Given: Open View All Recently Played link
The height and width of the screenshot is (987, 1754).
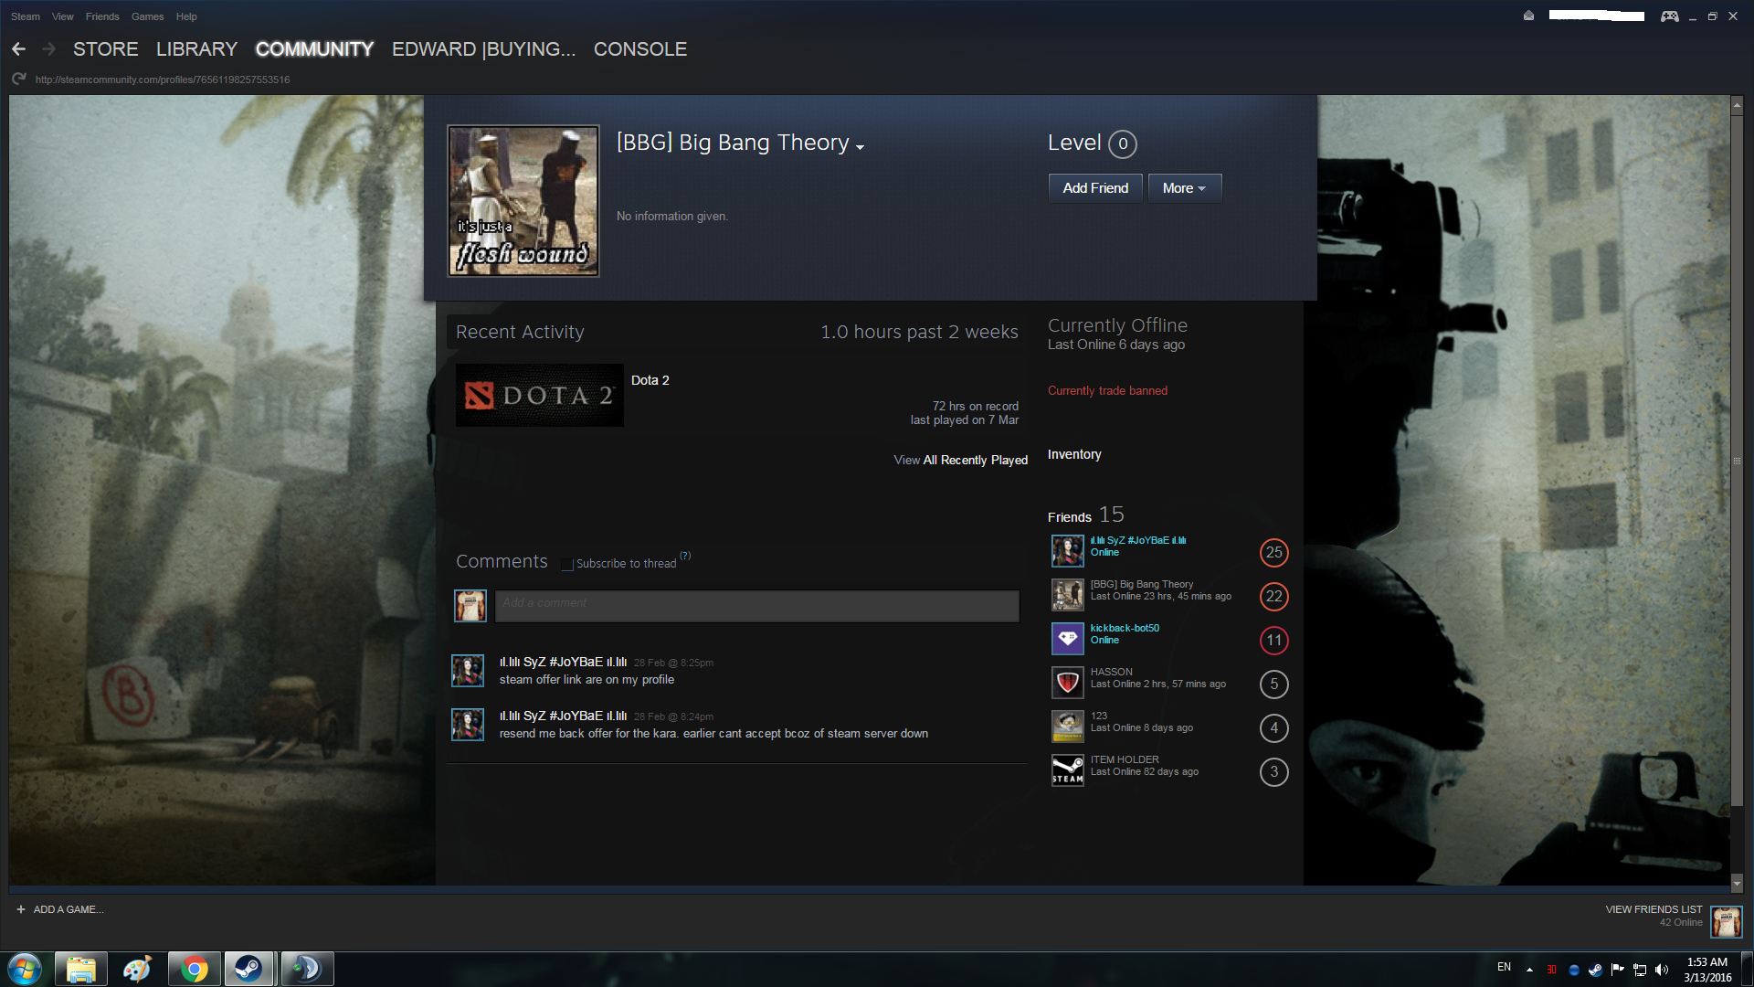Looking at the screenshot, I should click(960, 460).
